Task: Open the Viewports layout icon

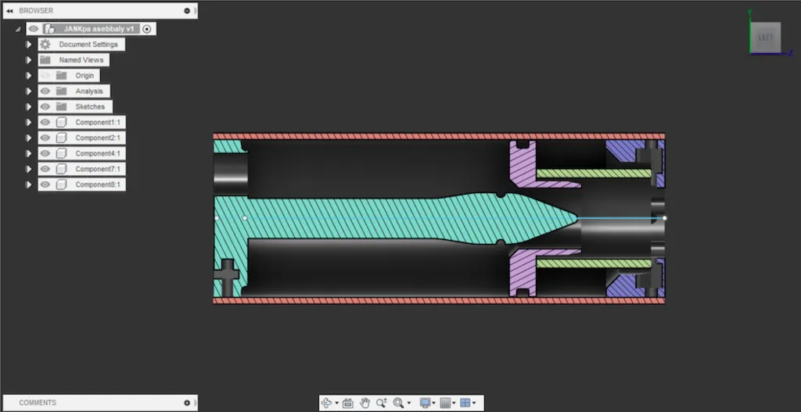Action: click(465, 403)
